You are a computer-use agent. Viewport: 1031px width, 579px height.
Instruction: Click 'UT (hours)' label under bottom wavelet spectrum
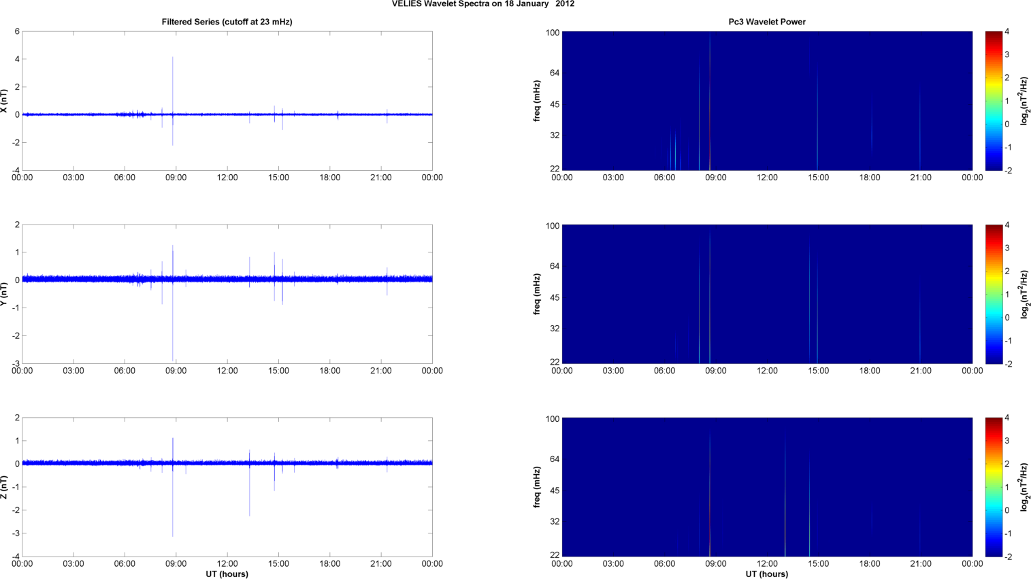pos(767,574)
